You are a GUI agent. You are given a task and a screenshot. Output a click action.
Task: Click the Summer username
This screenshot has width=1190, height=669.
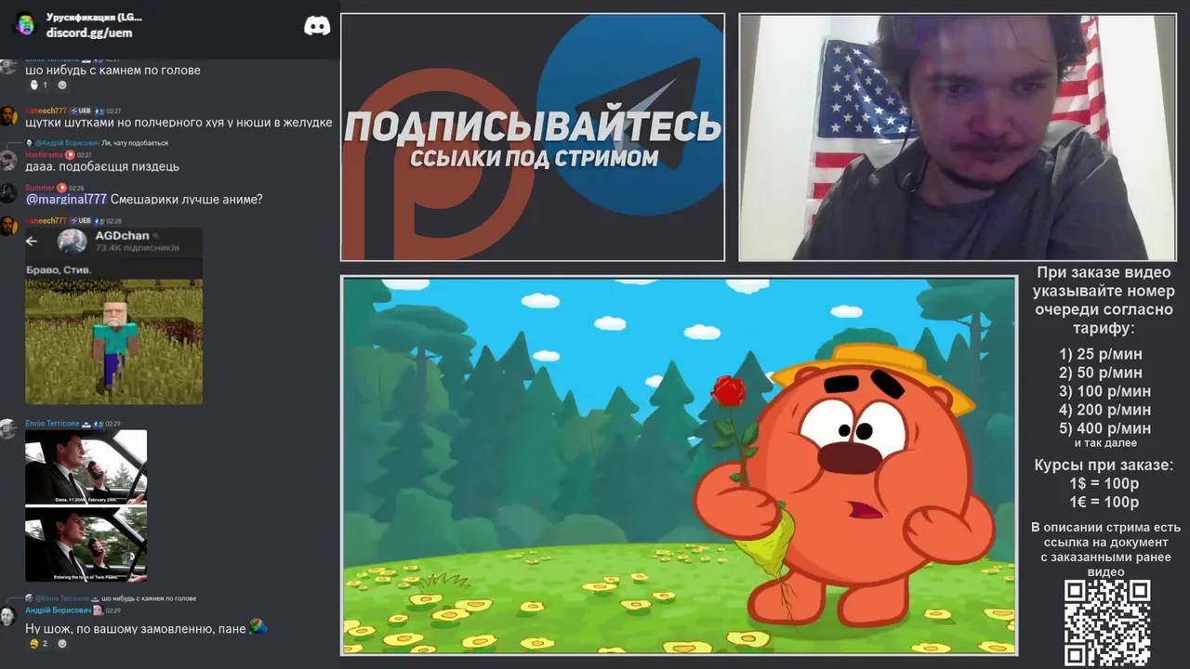tap(40, 188)
